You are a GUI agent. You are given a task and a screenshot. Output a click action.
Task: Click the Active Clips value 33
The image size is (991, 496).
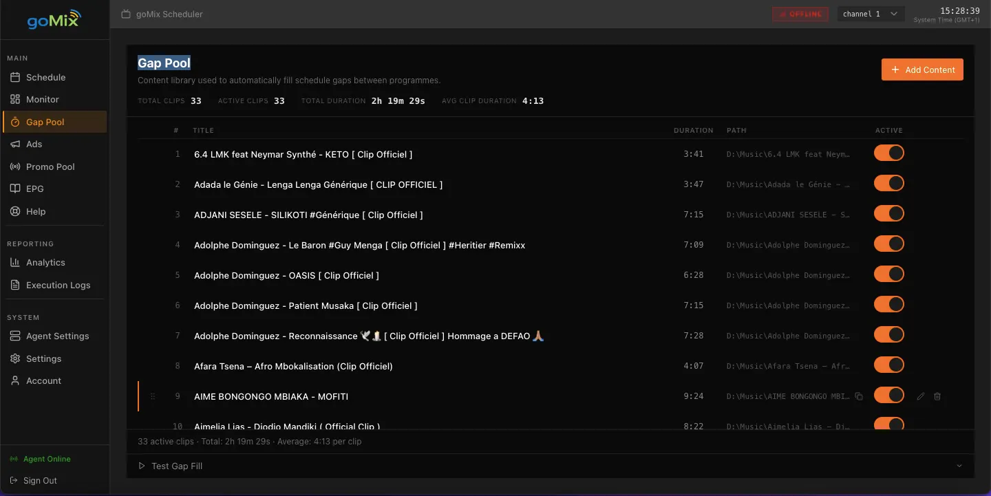coord(279,101)
